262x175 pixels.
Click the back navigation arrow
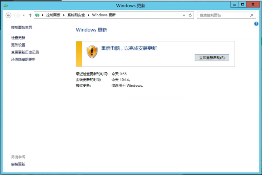tap(8, 15)
